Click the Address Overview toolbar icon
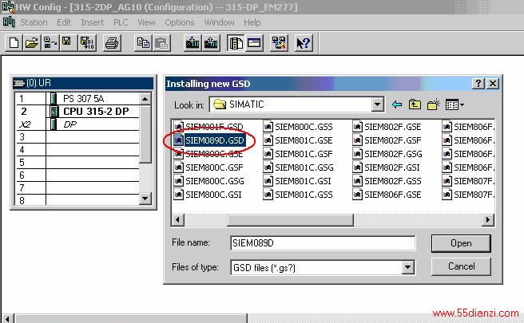 point(254,43)
